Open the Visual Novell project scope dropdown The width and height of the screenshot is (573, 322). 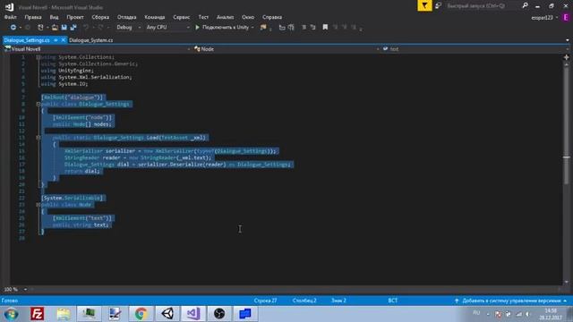(98, 49)
